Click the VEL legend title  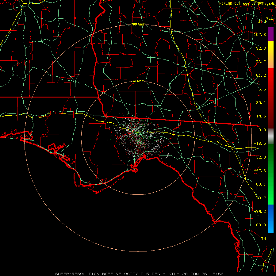tap(269, 18)
